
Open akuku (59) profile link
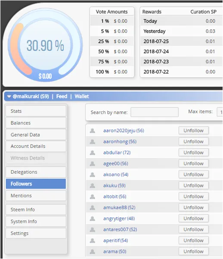(x=115, y=185)
